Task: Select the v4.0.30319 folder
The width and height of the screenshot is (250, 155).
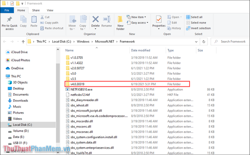Action: [x=127, y=84]
